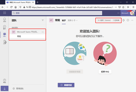The height and width of the screenshot is (92, 136).
Task: Reload the page with refresh icon
Action: click(x=11, y=7)
